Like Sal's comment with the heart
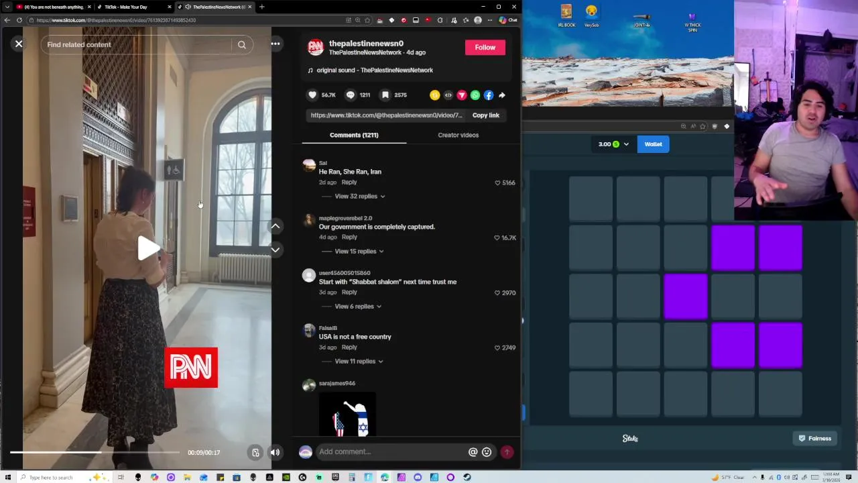The width and height of the screenshot is (858, 483). tap(497, 182)
